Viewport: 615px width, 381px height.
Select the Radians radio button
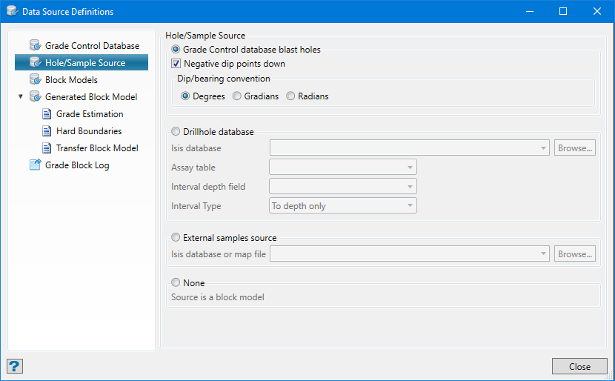pos(290,96)
